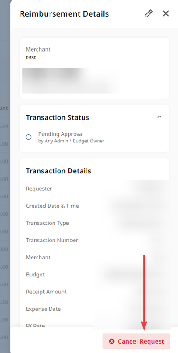Click the Transaction Details heading

point(58,171)
